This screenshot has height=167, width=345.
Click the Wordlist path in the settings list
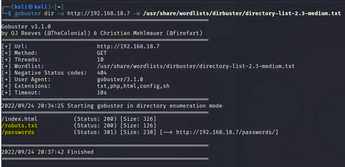(196, 66)
